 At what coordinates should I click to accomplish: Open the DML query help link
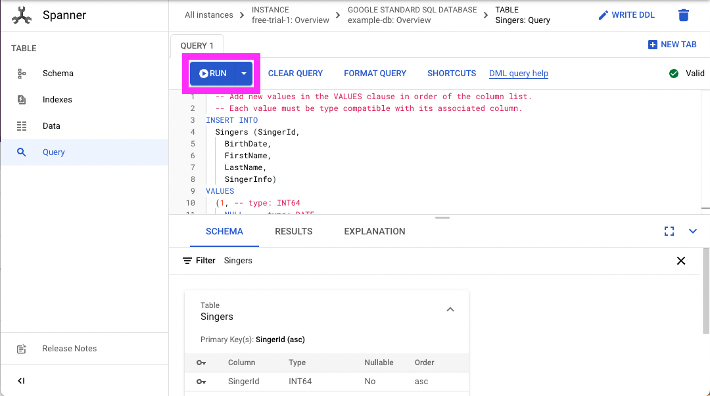518,73
